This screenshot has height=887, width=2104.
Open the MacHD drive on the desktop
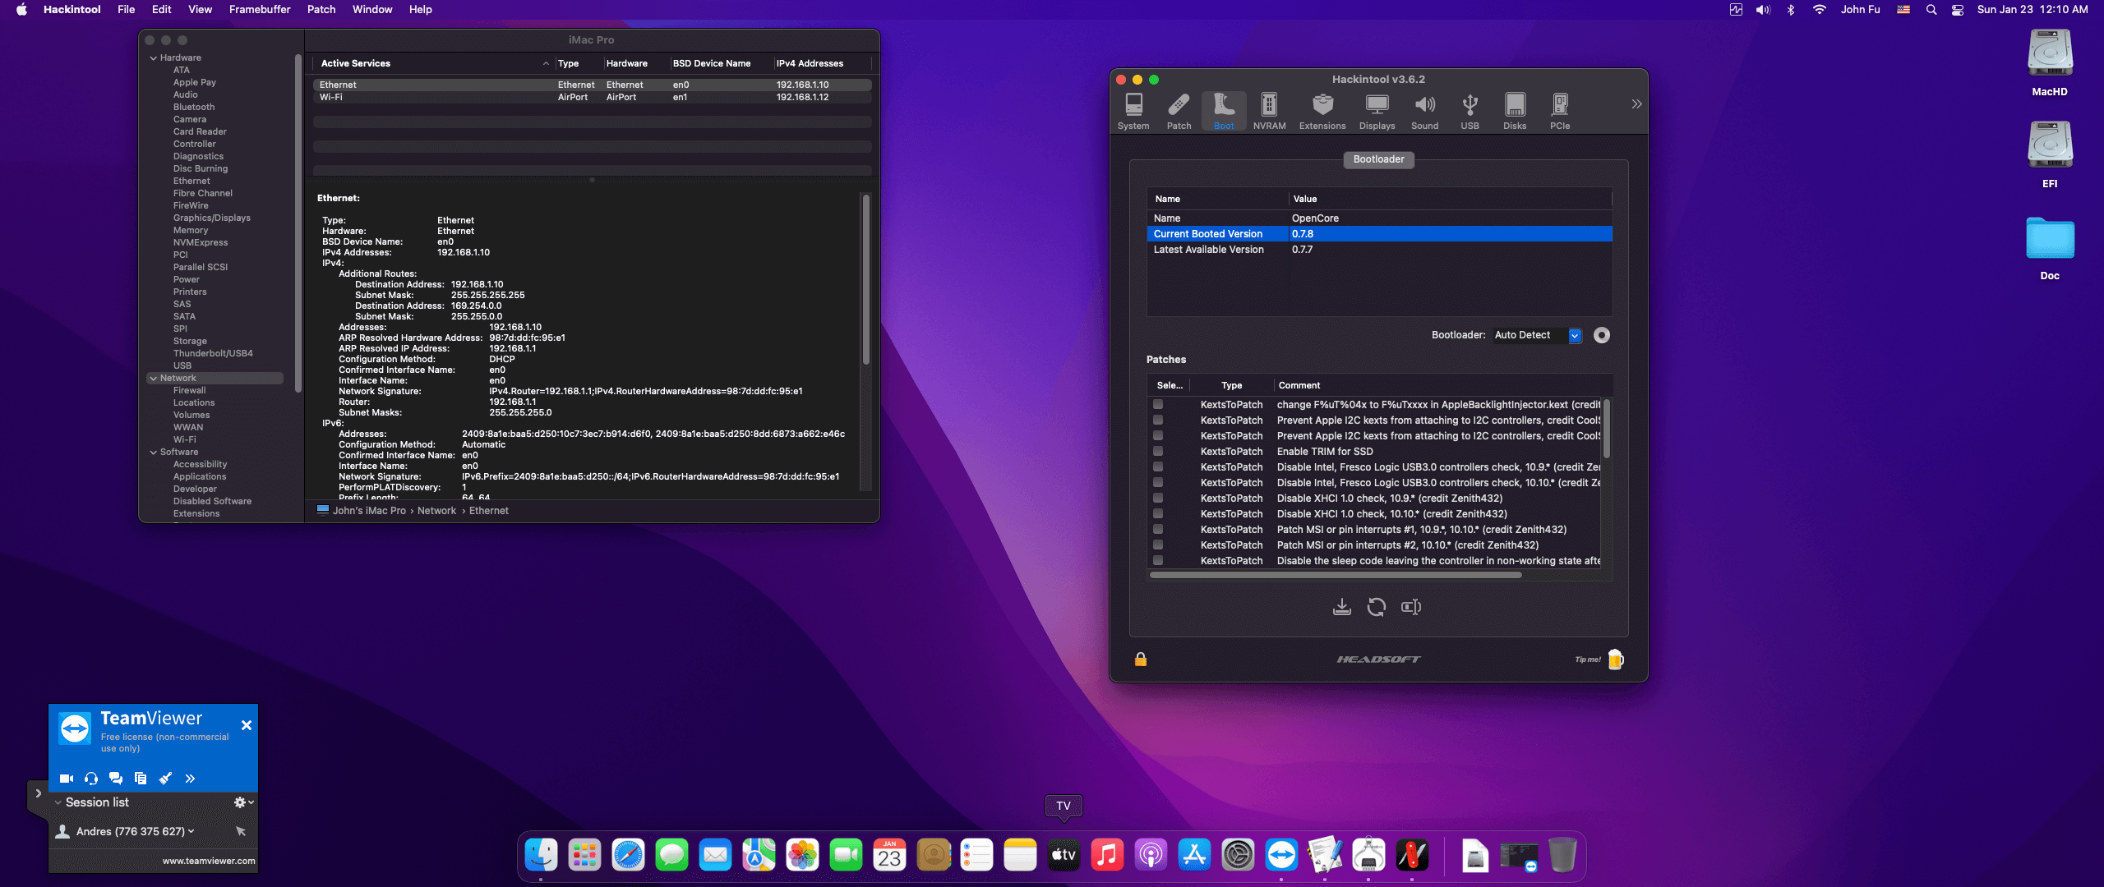tap(2050, 63)
